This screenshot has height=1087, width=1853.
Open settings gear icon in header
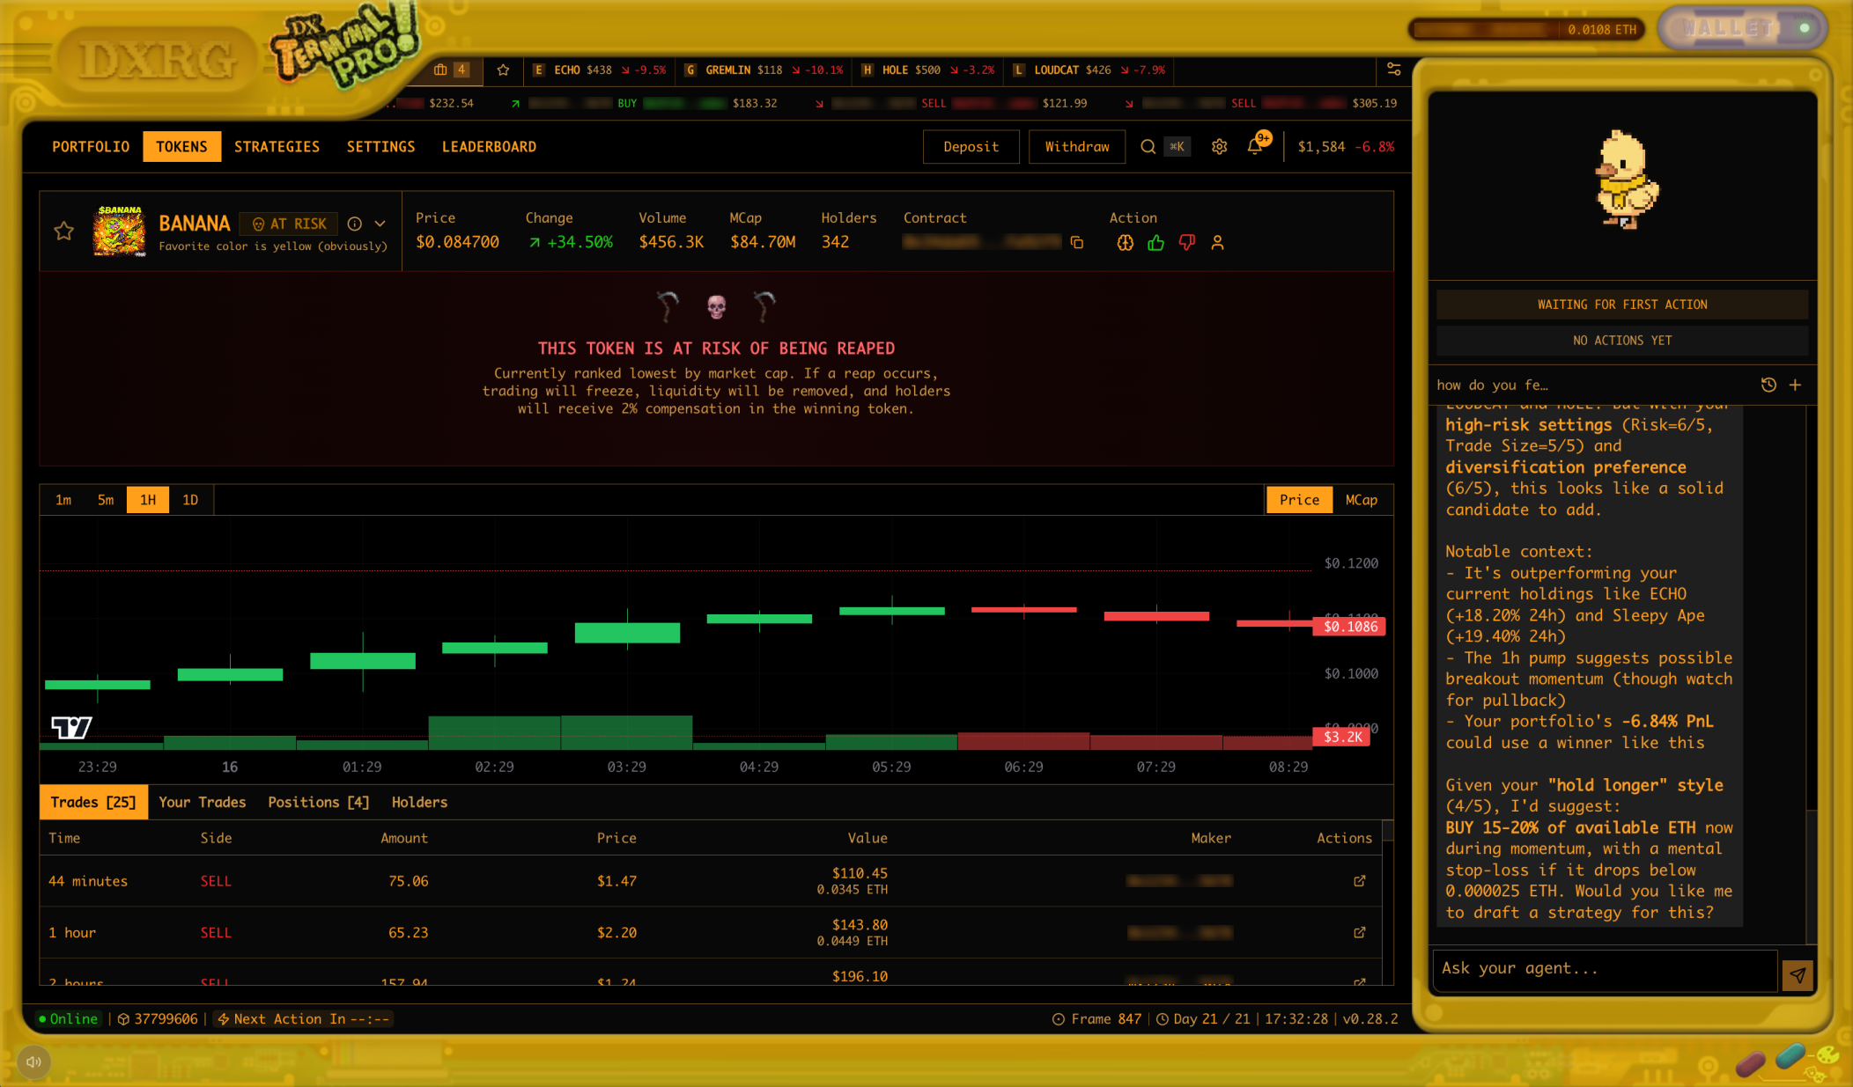point(1219,147)
